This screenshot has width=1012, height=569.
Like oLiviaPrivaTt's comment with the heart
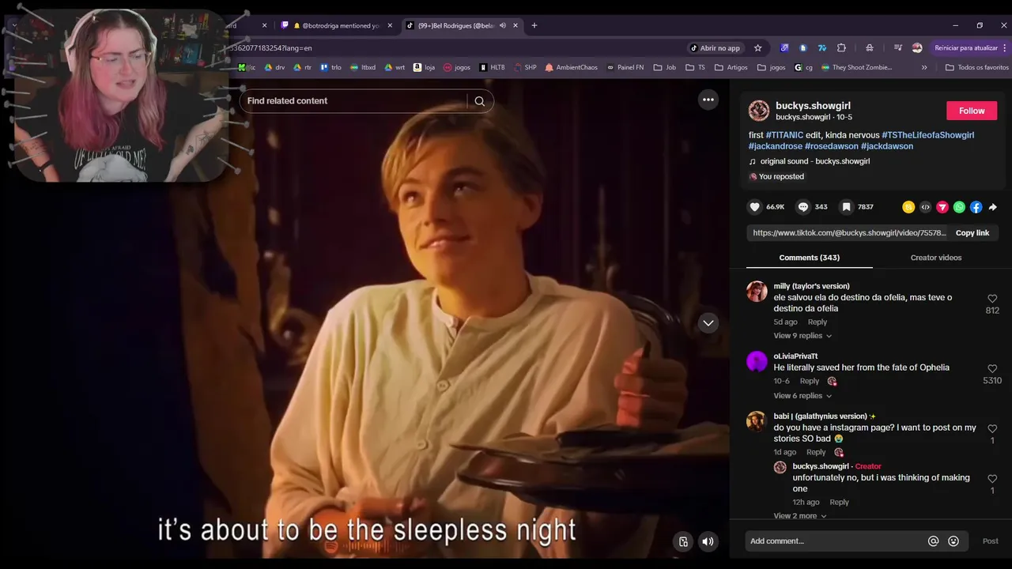pos(992,369)
